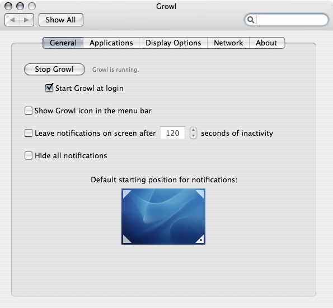Open the Display Options tab
Screen dimensions: 333x308
(x=173, y=43)
